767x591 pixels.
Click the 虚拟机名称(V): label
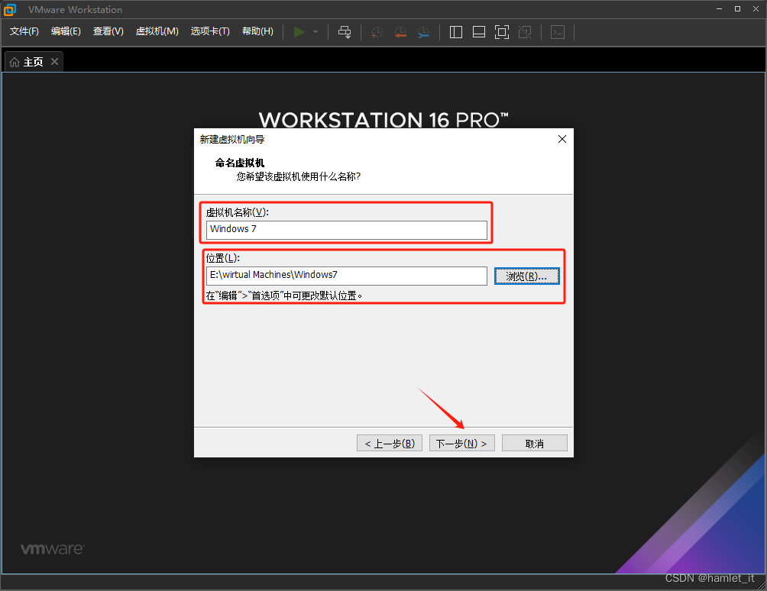point(238,212)
